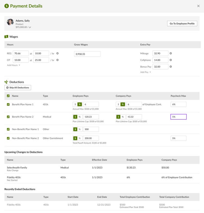Open the Add Pay dropdown

tap(146, 72)
